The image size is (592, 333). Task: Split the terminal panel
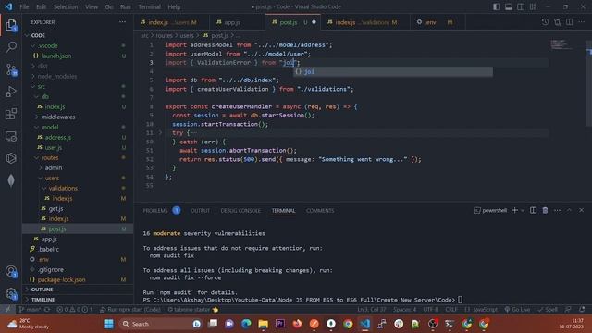(533, 210)
